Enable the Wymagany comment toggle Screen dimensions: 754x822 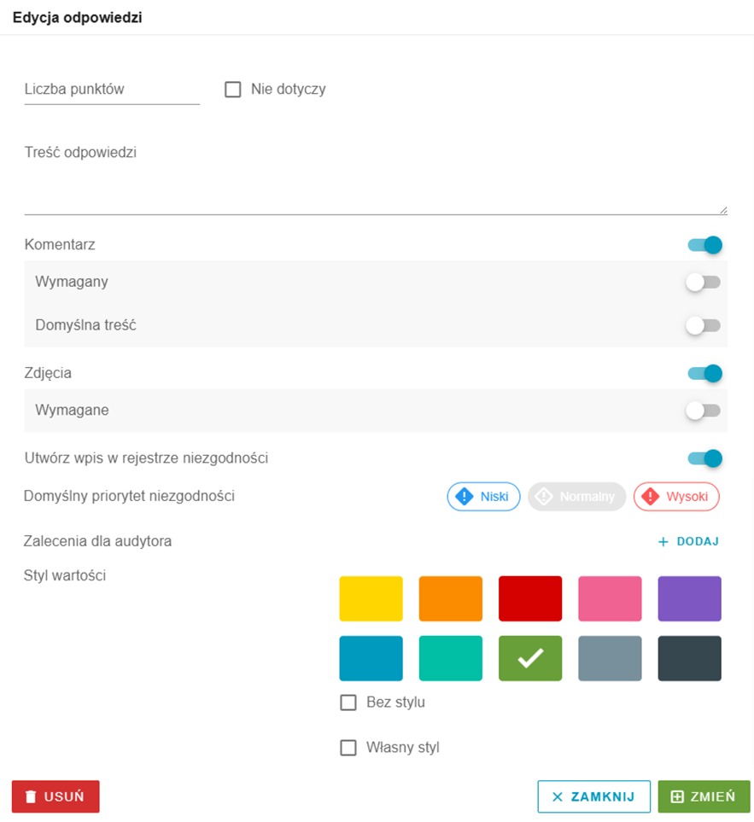pos(703,282)
